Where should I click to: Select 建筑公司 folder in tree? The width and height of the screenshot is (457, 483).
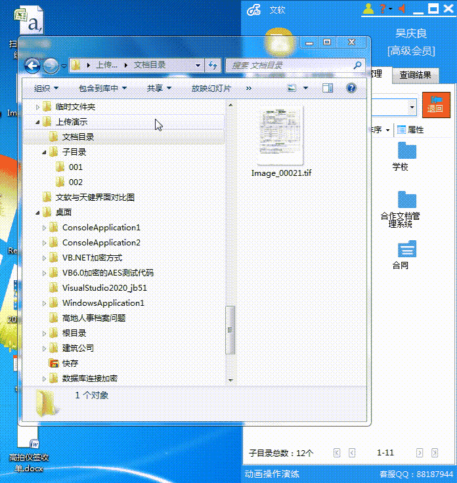pyautogui.click(x=78, y=348)
